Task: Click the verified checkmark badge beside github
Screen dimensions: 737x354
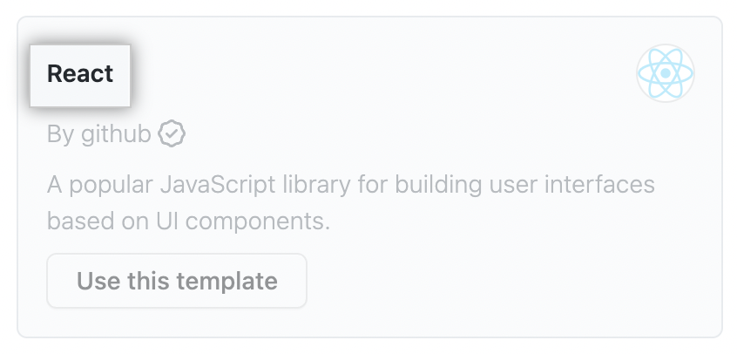Action: click(x=172, y=134)
